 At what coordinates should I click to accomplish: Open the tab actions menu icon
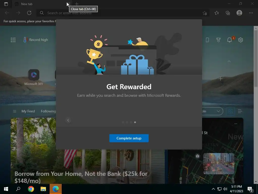[6, 4]
